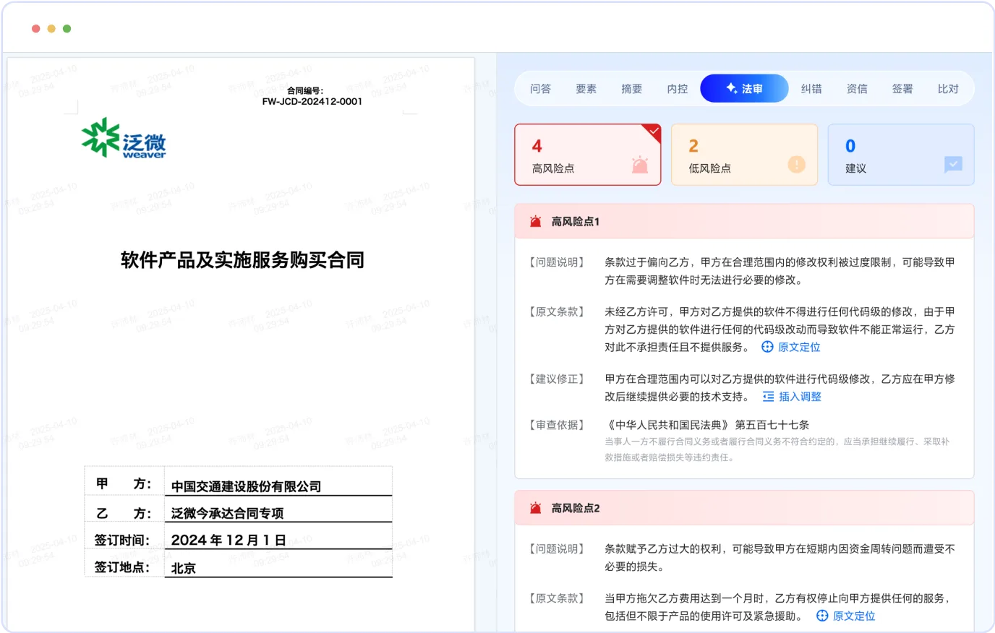The image size is (995, 633).
Task: Click the red window close dot
Action: [x=35, y=29]
